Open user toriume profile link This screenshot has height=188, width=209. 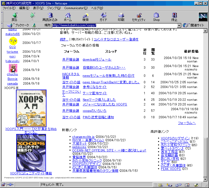pos(12,52)
